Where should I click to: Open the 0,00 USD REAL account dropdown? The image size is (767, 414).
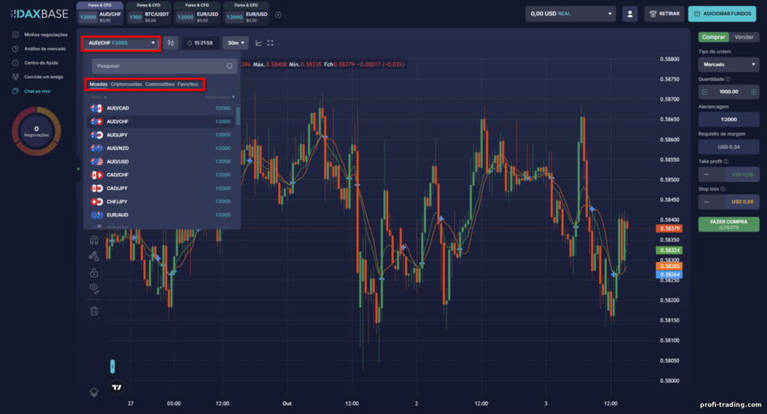click(x=570, y=14)
